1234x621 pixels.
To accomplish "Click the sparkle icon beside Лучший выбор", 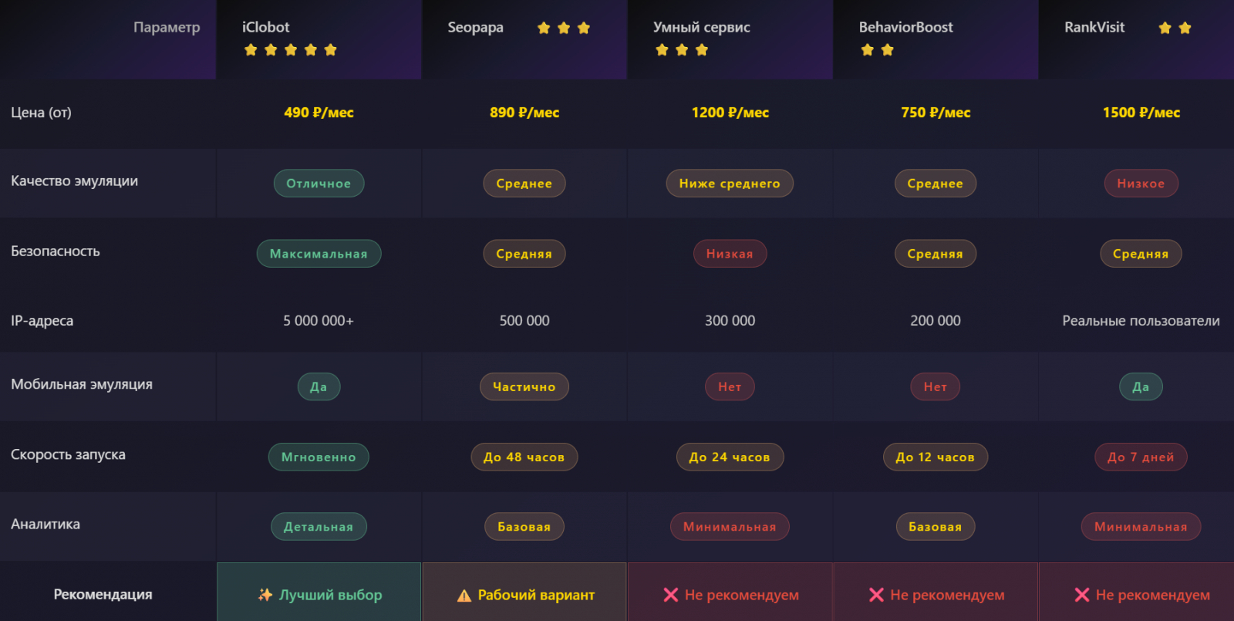I will pyautogui.click(x=265, y=595).
